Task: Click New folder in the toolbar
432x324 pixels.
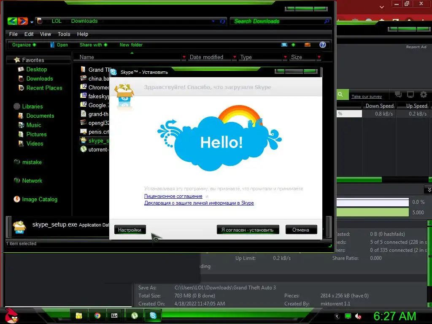Action: [131, 45]
